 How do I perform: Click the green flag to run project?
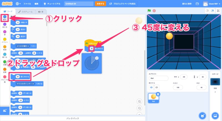(x=149, y=11)
